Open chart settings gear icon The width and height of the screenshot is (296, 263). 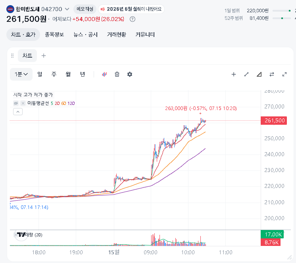[x=130, y=74]
